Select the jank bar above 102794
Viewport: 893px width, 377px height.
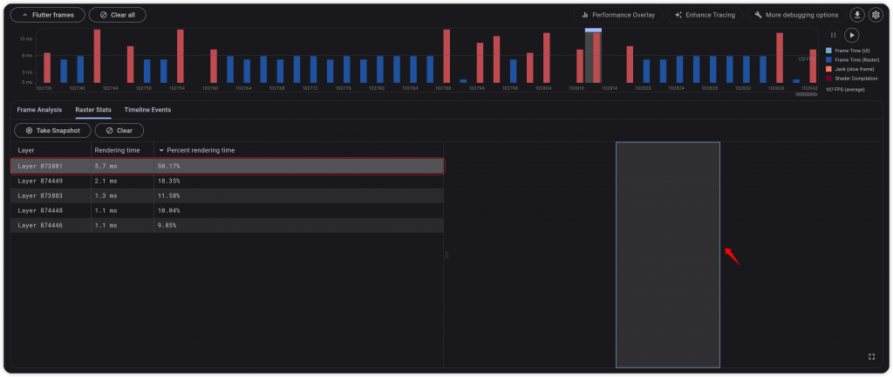pos(480,63)
